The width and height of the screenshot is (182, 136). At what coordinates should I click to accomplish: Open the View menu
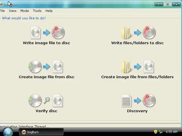tap(13, 11)
